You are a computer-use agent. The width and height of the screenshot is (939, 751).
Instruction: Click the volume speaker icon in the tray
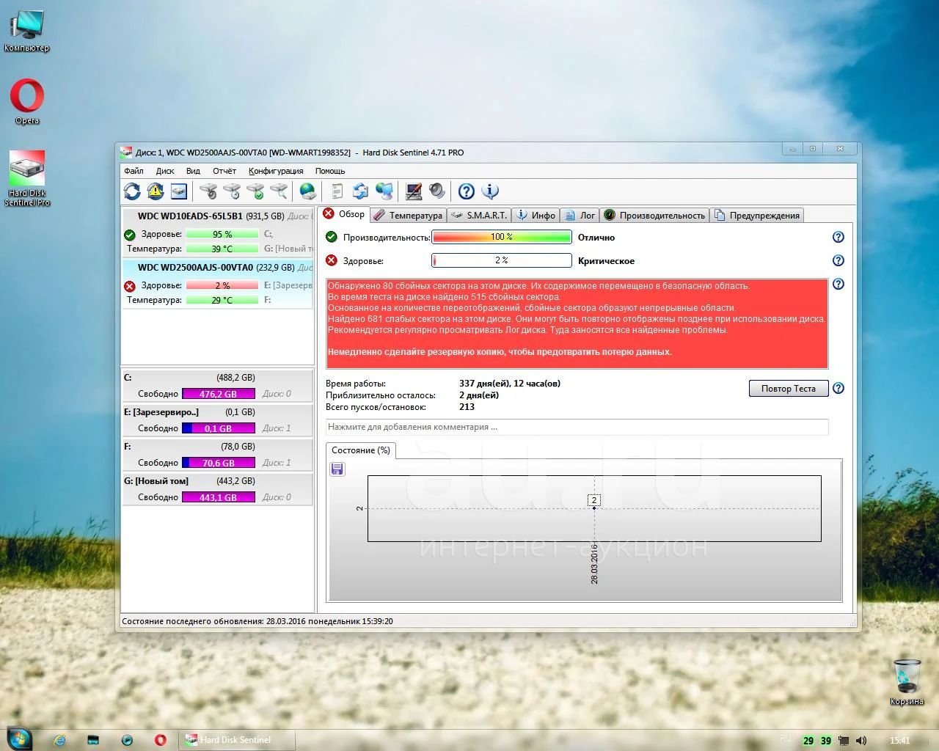(x=861, y=741)
